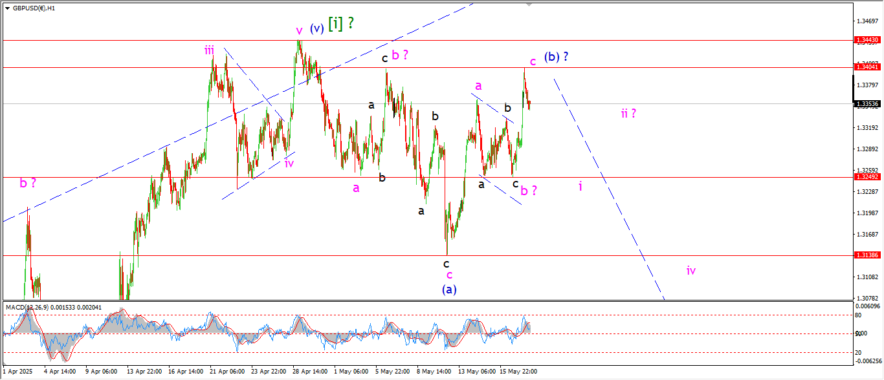
Task: Click the 13 May 06:00 time label
Action: pyautogui.click(x=476, y=372)
